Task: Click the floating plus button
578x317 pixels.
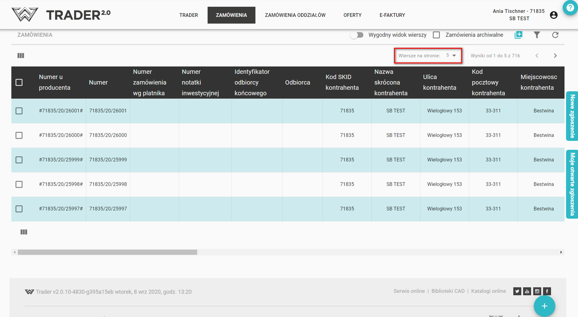Action: [544, 306]
